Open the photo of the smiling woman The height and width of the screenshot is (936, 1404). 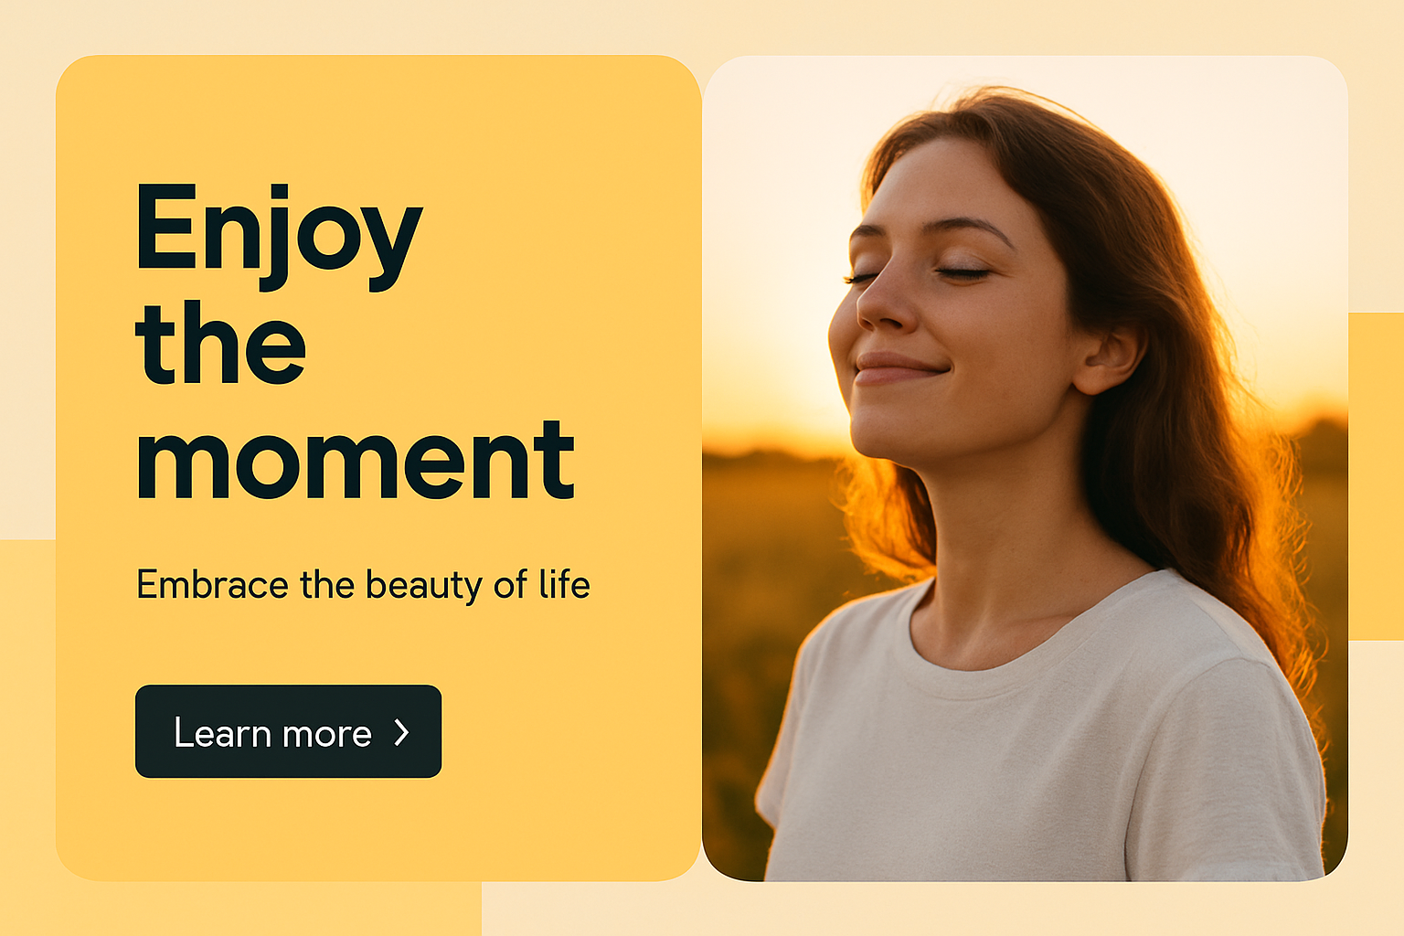(1025, 468)
